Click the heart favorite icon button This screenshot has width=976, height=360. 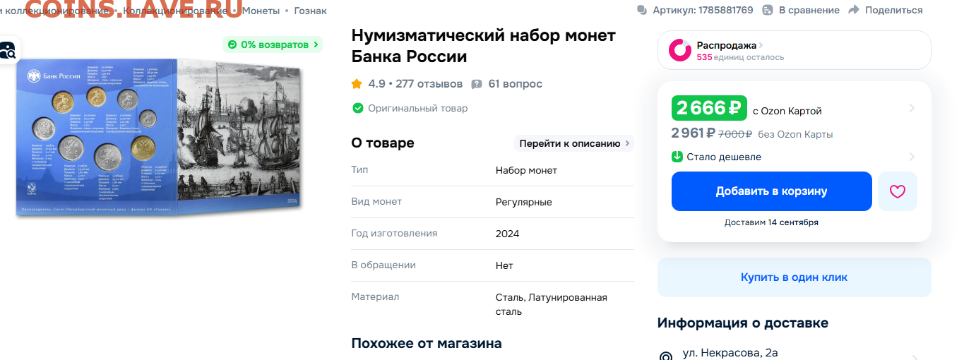point(897,191)
